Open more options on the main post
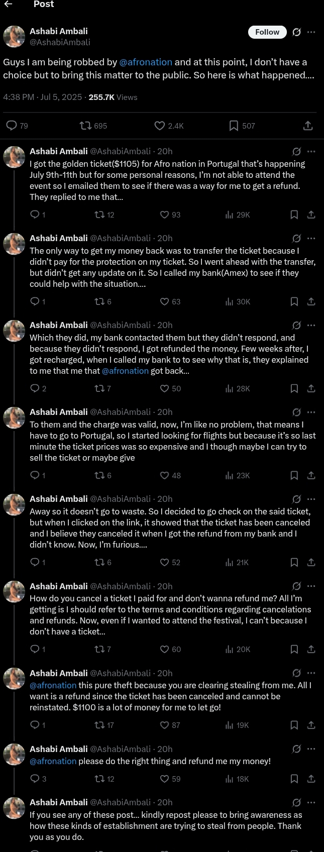 point(311,32)
